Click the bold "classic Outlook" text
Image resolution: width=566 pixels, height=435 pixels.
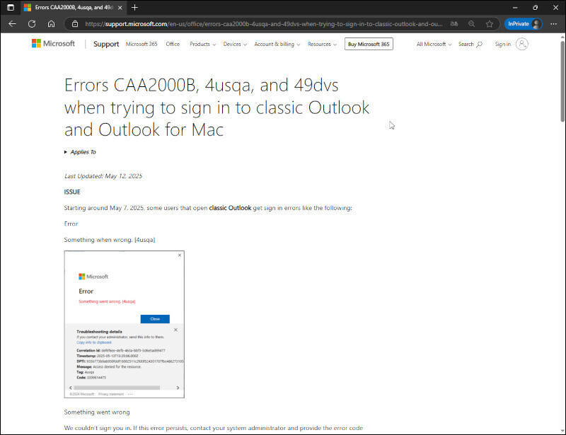(230, 208)
